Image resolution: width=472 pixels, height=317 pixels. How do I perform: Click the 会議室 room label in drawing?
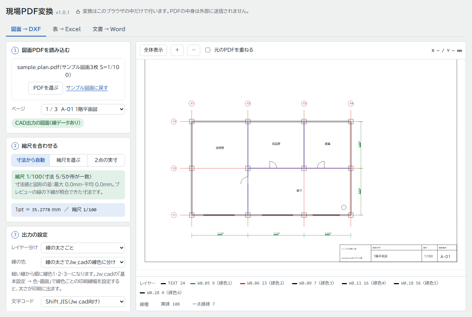click(276, 144)
